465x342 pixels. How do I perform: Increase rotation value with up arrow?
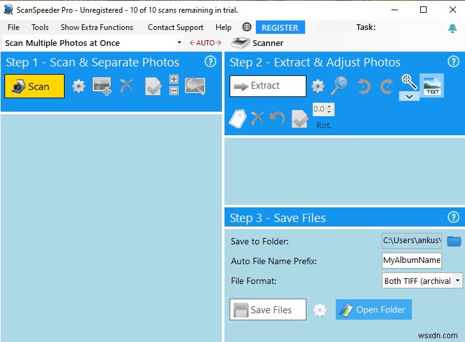329,107
